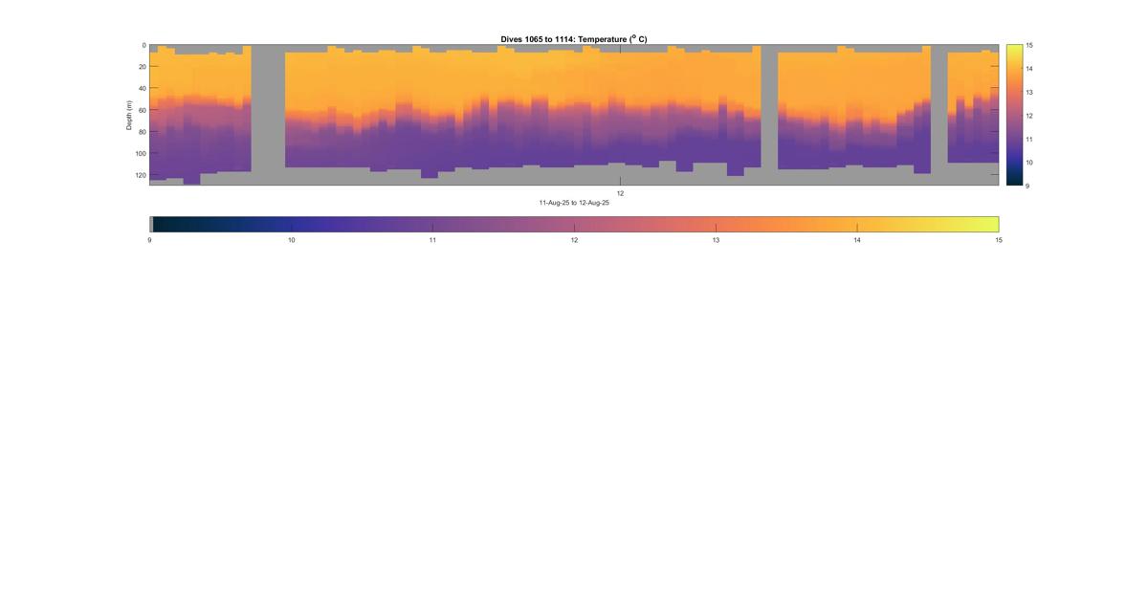Click the horizontal temperature colorbar
Image resolution: width=1148 pixels, height=595 pixels.
point(574,224)
